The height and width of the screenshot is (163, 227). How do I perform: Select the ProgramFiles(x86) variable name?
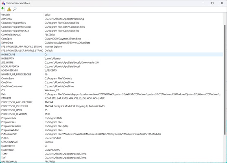coord(11,126)
